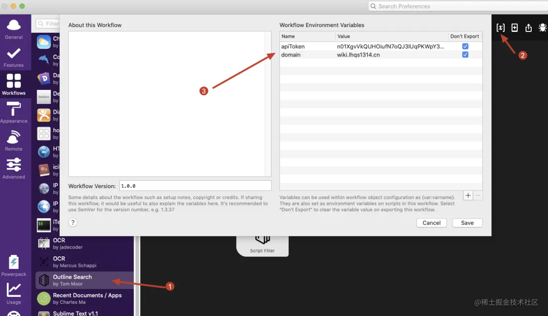
Task: Select the apiToken value cell
Action: (x=391, y=47)
